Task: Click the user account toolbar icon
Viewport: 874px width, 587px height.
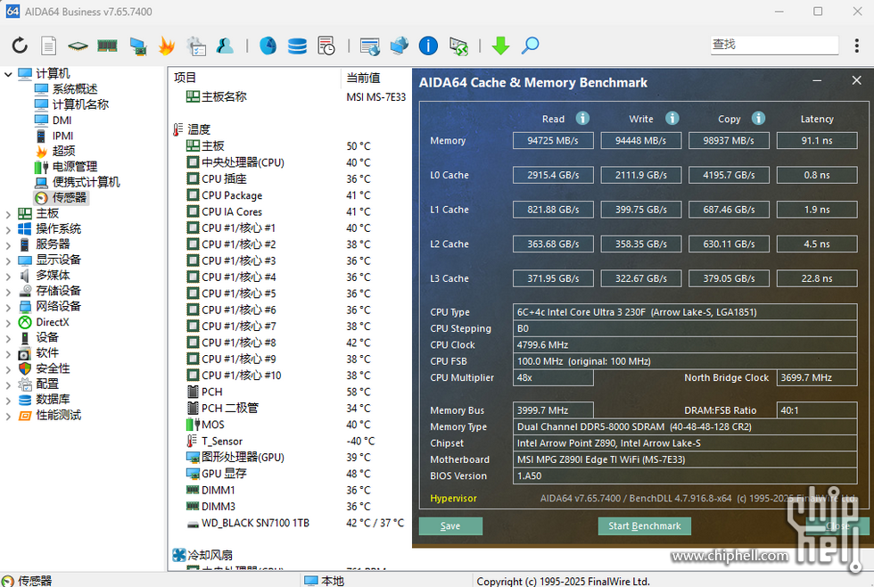Action: [x=225, y=45]
